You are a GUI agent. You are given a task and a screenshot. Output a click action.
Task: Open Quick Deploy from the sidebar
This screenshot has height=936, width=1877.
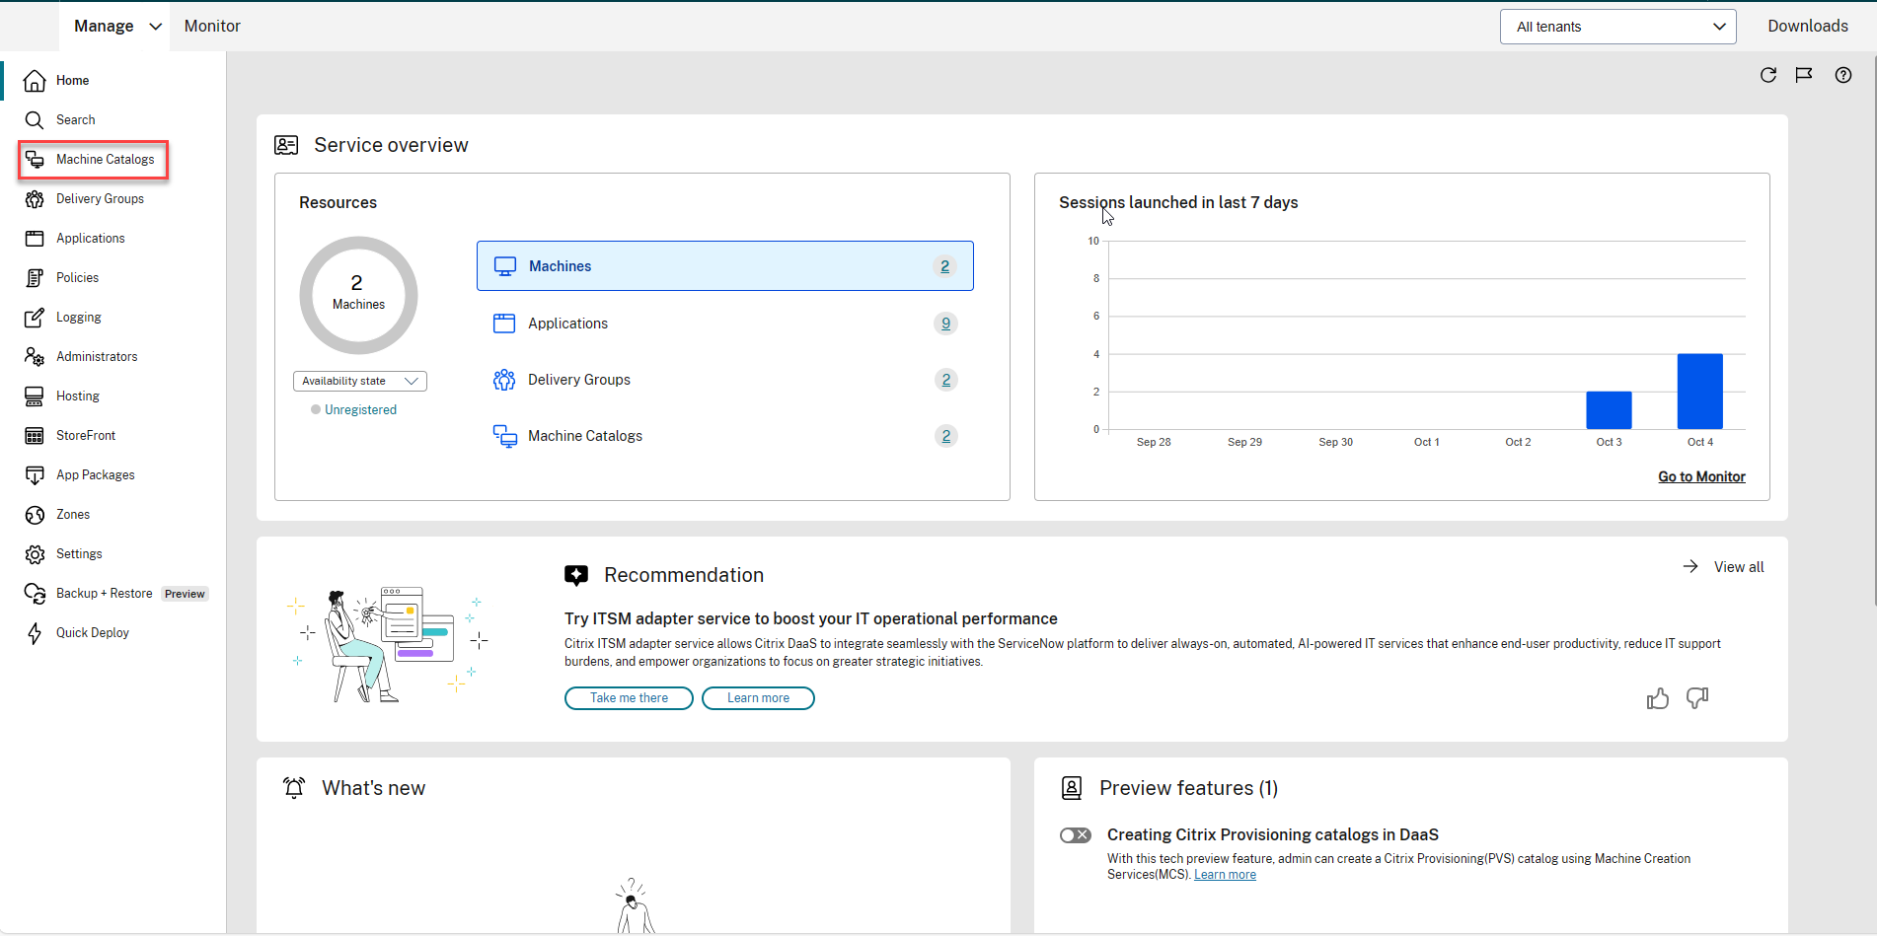92,633
